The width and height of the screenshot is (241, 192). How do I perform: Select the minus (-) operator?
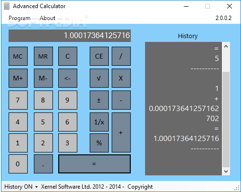[121, 100]
